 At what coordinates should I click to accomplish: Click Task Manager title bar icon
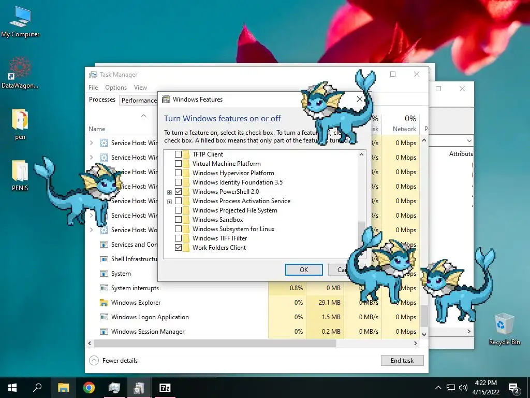tap(93, 75)
